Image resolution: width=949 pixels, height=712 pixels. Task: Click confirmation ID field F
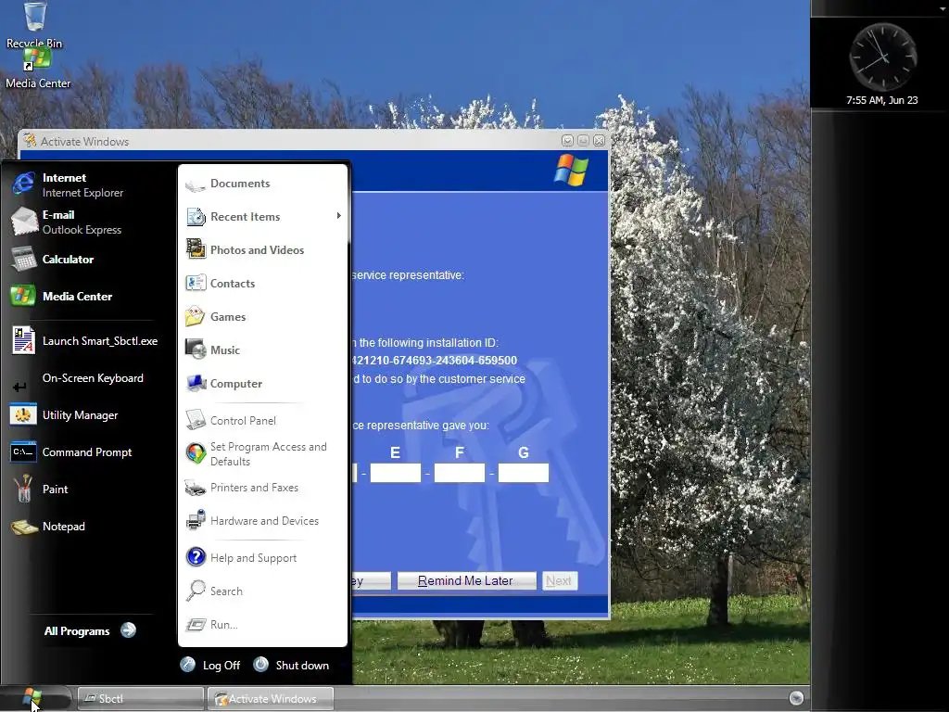pyautogui.click(x=460, y=473)
